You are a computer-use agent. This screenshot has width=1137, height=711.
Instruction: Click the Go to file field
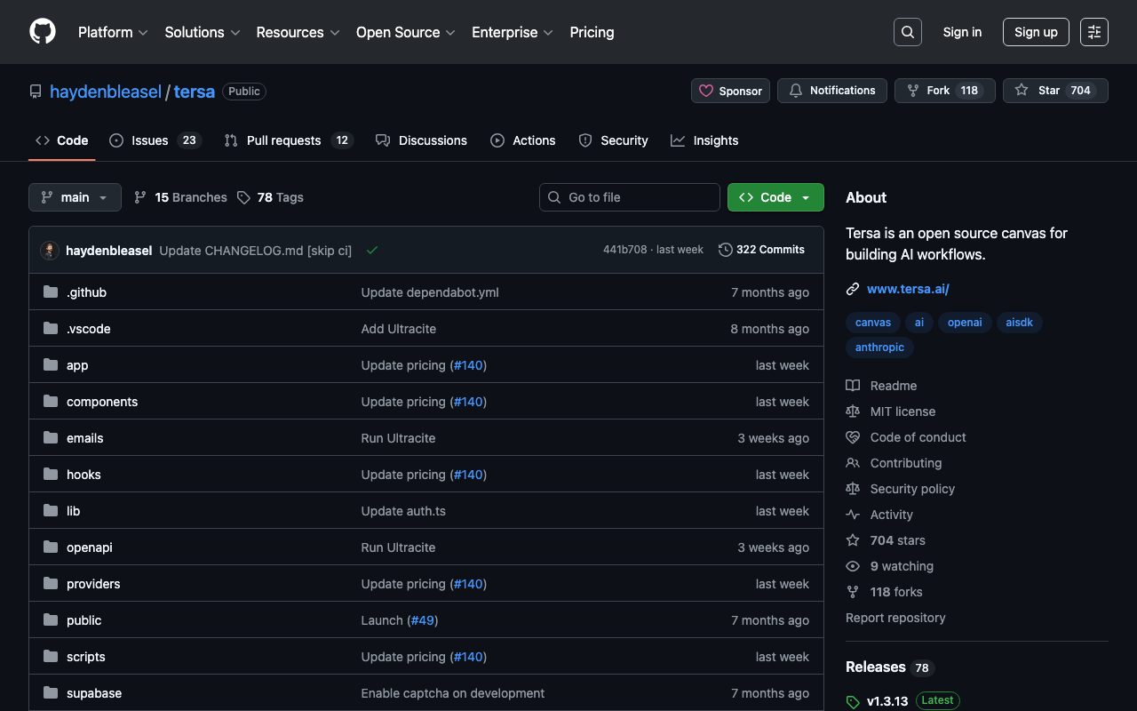tap(630, 197)
